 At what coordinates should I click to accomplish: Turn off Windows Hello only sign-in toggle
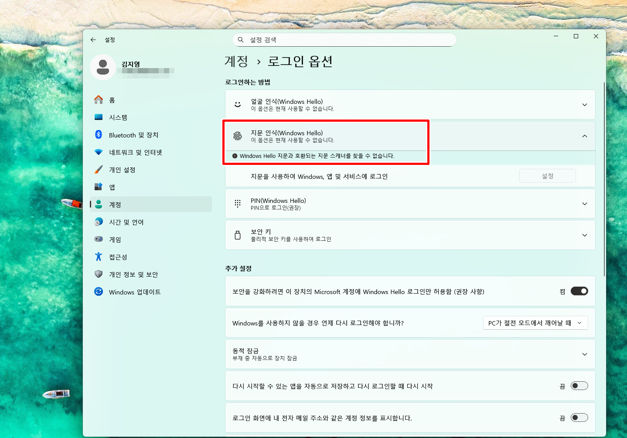[x=579, y=291]
